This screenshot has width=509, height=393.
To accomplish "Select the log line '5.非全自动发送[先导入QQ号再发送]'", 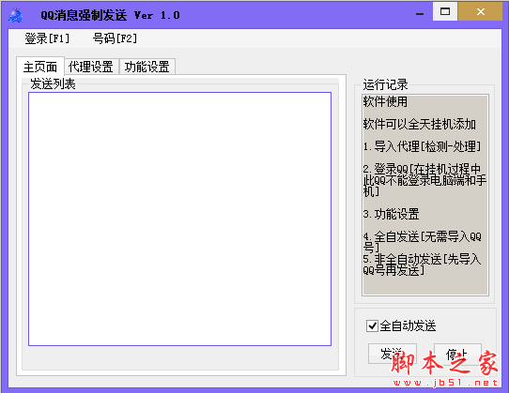I will coord(422,265).
